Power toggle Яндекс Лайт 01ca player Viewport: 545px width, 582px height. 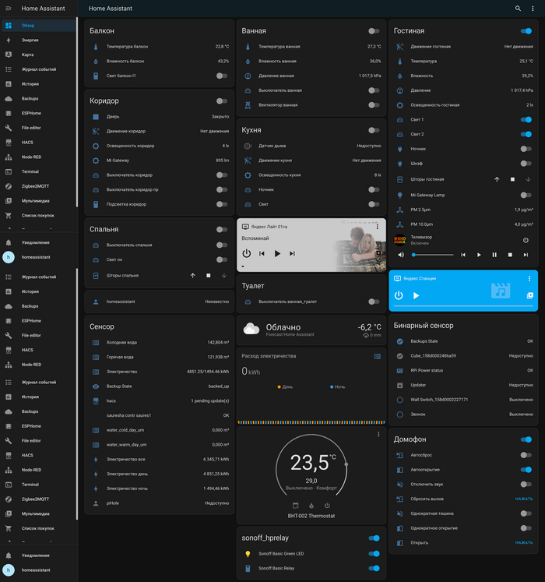pos(246,253)
